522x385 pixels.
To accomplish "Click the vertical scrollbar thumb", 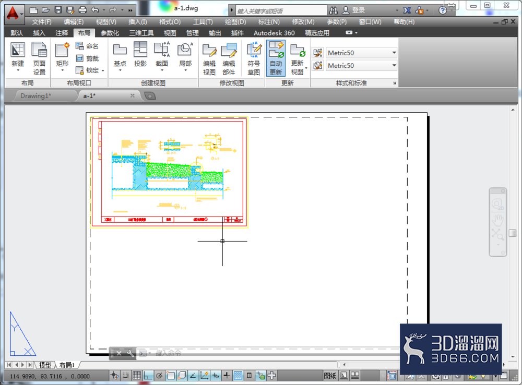I will (x=513, y=233).
